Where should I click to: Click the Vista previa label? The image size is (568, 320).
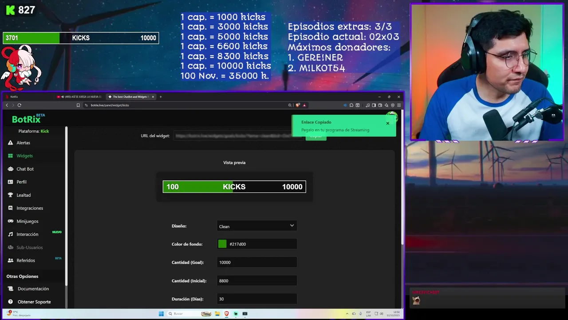(234, 163)
